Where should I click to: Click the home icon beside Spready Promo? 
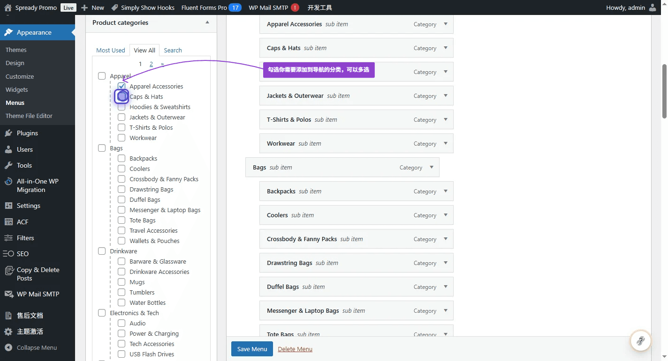[x=8, y=7]
